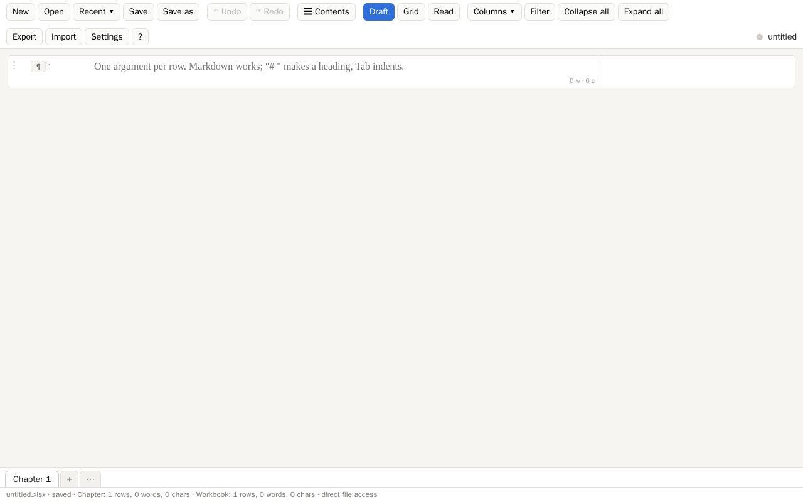Click the notes column cell of row 1

(x=698, y=72)
